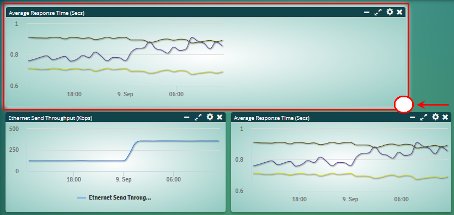Open the Ethernet Send Throughput widget settings gear
454x215 pixels.
pyautogui.click(x=210, y=117)
